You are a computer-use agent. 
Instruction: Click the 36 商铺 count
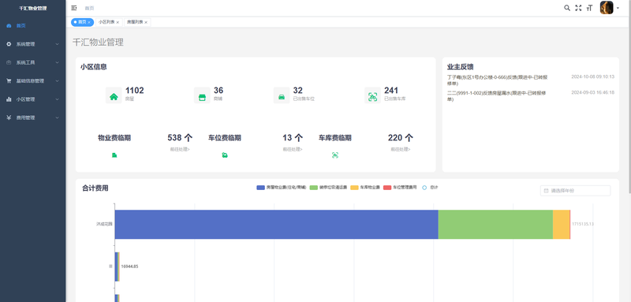click(218, 91)
